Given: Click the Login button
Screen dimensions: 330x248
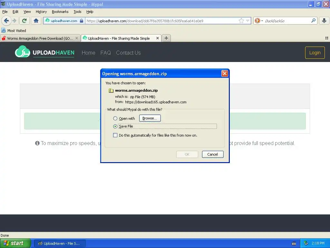Looking at the screenshot, I should tap(315, 53).
